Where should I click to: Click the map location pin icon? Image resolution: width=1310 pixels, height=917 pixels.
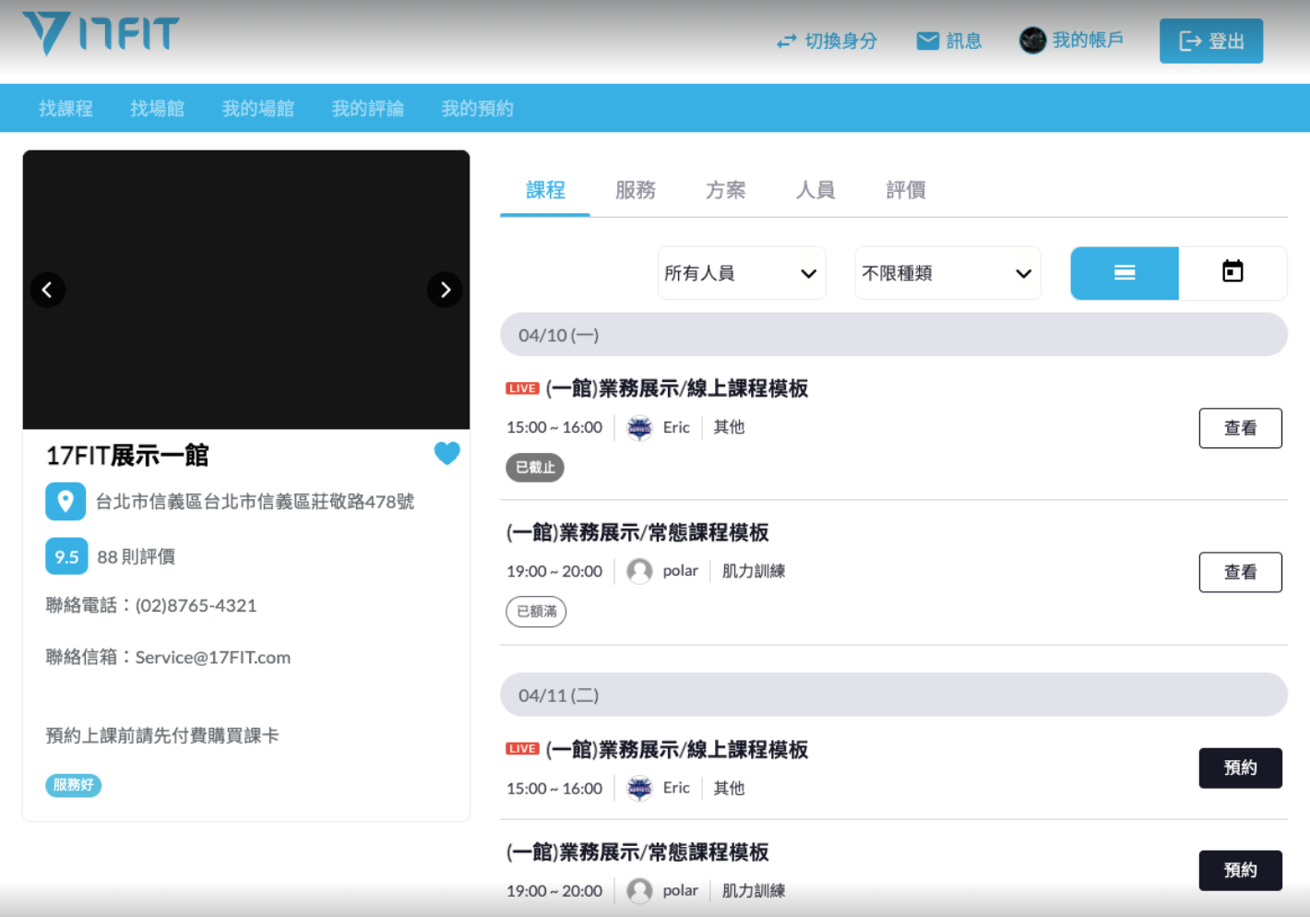tap(65, 502)
